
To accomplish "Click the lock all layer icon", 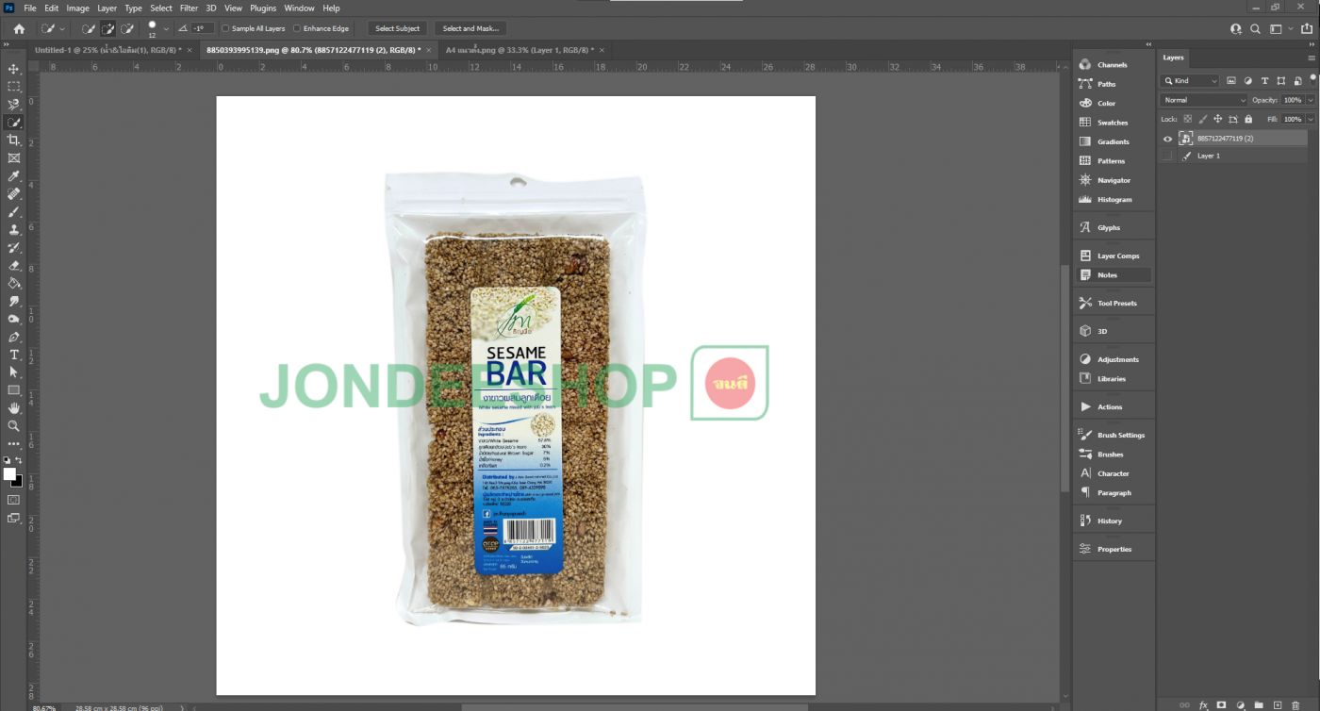I will pyautogui.click(x=1248, y=119).
